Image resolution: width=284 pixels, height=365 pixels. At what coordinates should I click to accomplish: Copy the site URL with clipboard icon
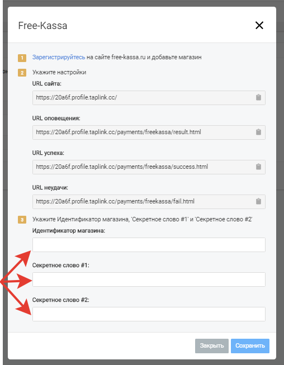point(258,97)
